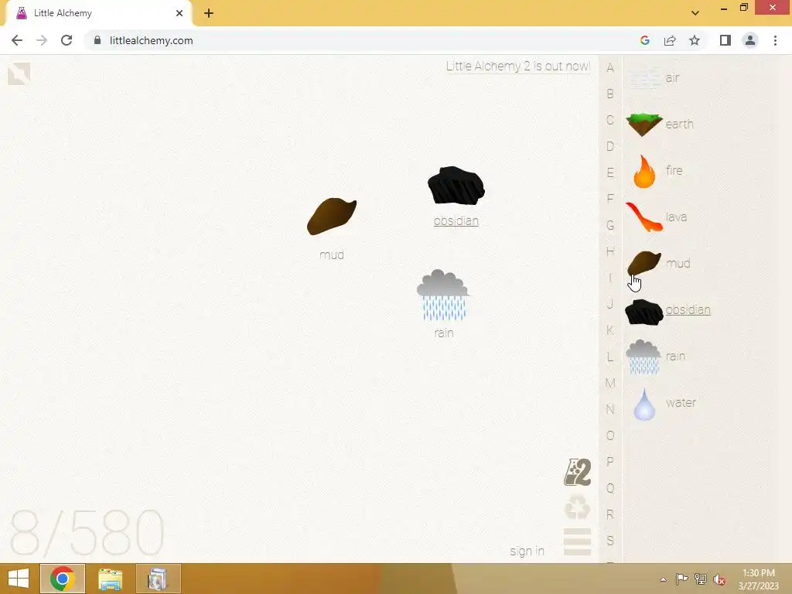Open 'Little Alchemy 2 is out now!' link
This screenshot has width=792, height=594.
pyautogui.click(x=518, y=67)
